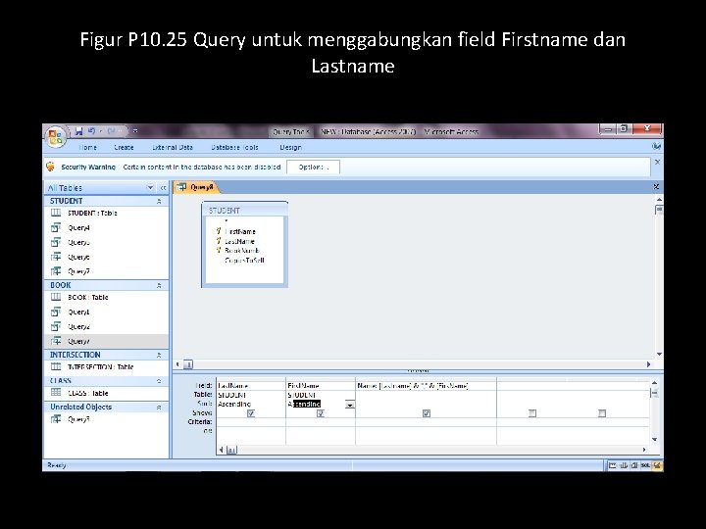Image resolution: width=706 pixels, height=529 pixels.
Task: Open the Sort dropdown for the FirstName column
Action: (350, 405)
